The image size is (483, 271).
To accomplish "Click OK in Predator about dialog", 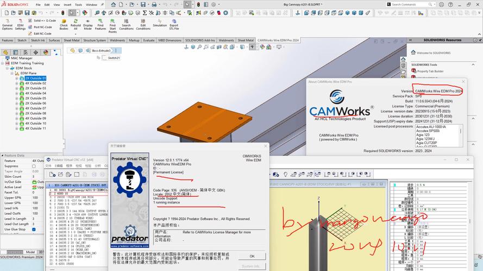I will [252, 256].
